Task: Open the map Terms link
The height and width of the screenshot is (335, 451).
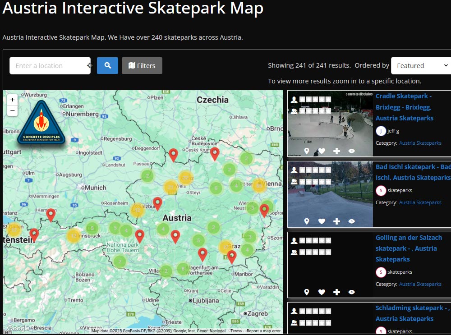Action: click(x=236, y=330)
